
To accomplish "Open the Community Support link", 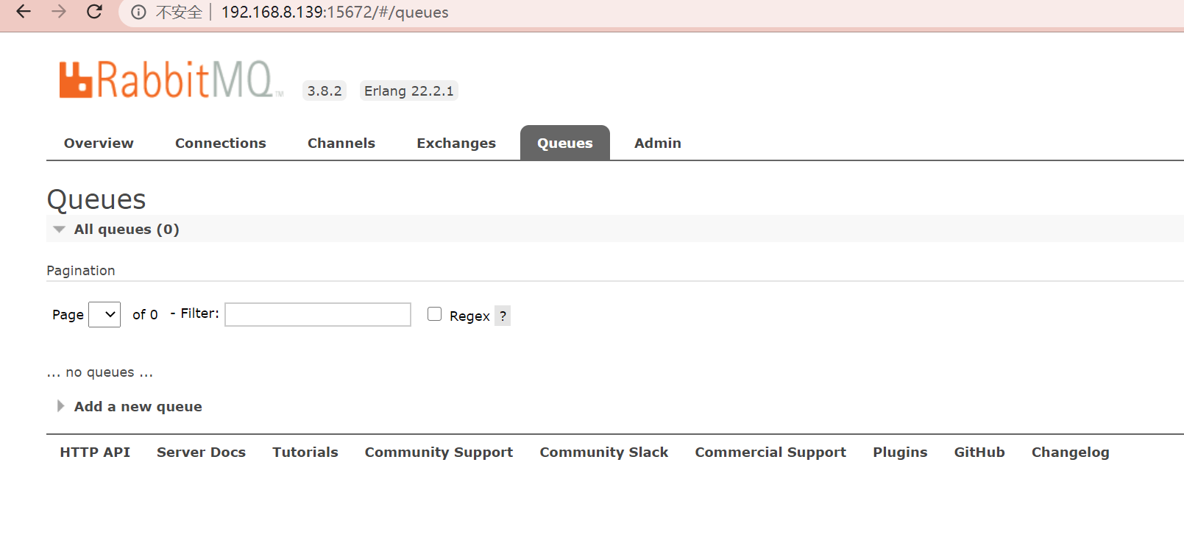I will click(439, 453).
